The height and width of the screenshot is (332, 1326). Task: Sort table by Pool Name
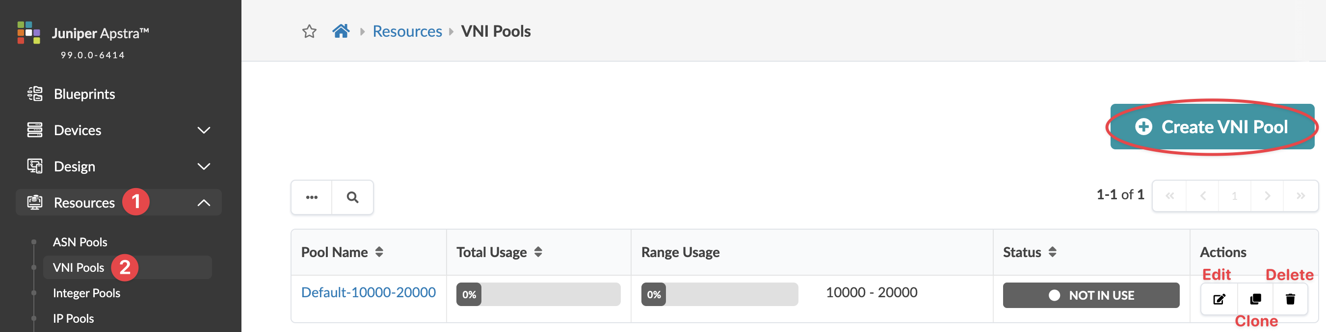(x=379, y=252)
